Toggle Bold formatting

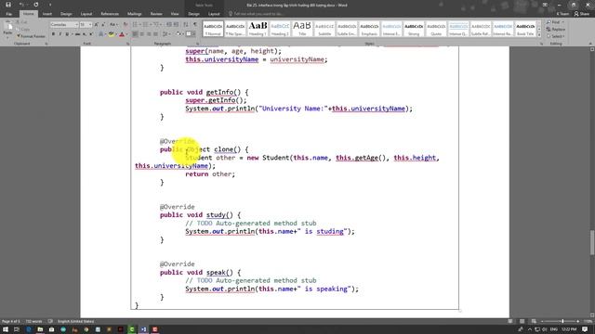tap(53, 34)
